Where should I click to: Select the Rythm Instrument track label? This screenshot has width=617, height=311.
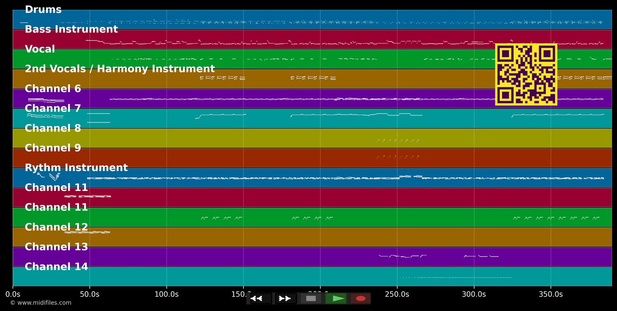pyautogui.click(x=76, y=168)
